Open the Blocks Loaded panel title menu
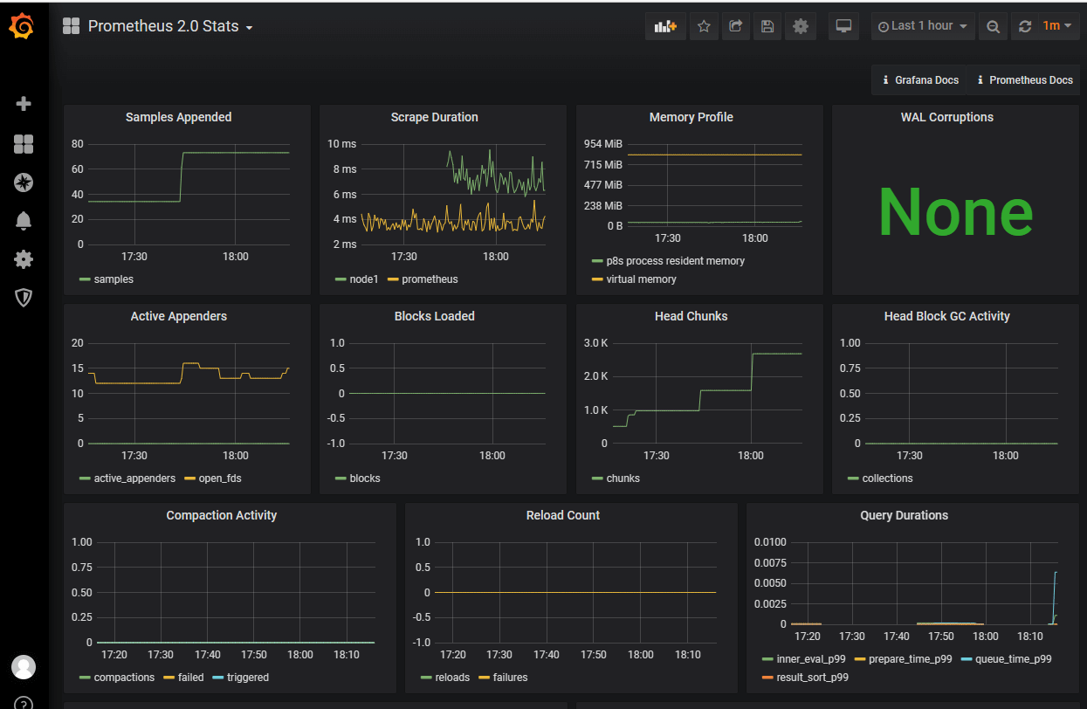The height and width of the screenshot is (709, 1087). 434,316
